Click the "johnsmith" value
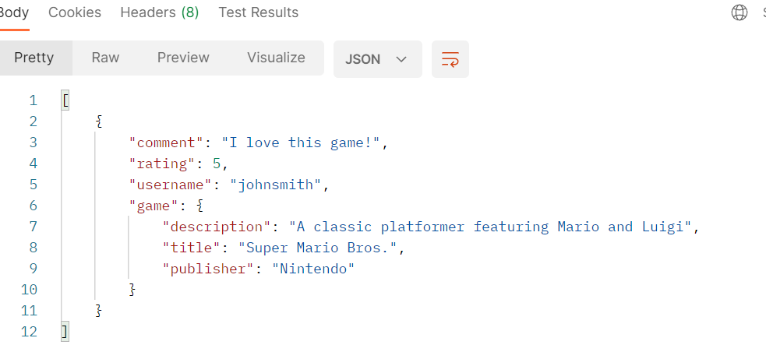Screen dimensions: 766x345 [x=276, y=185]
